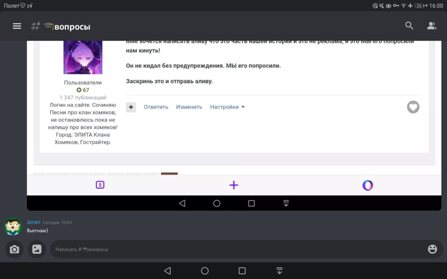Tap the home circle inside the screenshot
This screenshot has width=447, height=279.
click(217, 203)
